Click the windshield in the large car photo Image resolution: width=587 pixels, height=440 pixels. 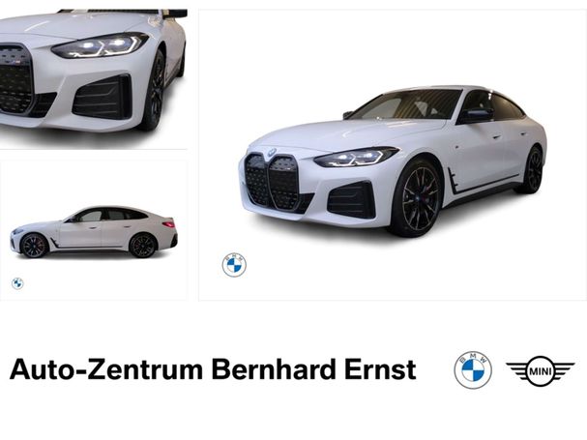(406, 104)
